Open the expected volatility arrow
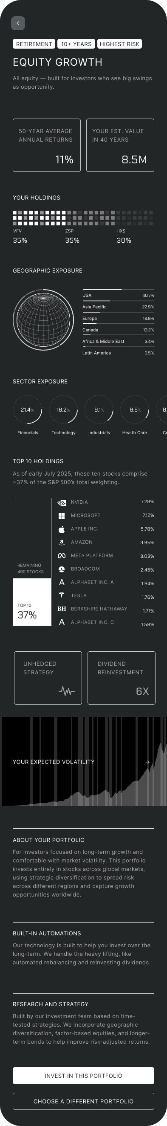 coord(147,762)
